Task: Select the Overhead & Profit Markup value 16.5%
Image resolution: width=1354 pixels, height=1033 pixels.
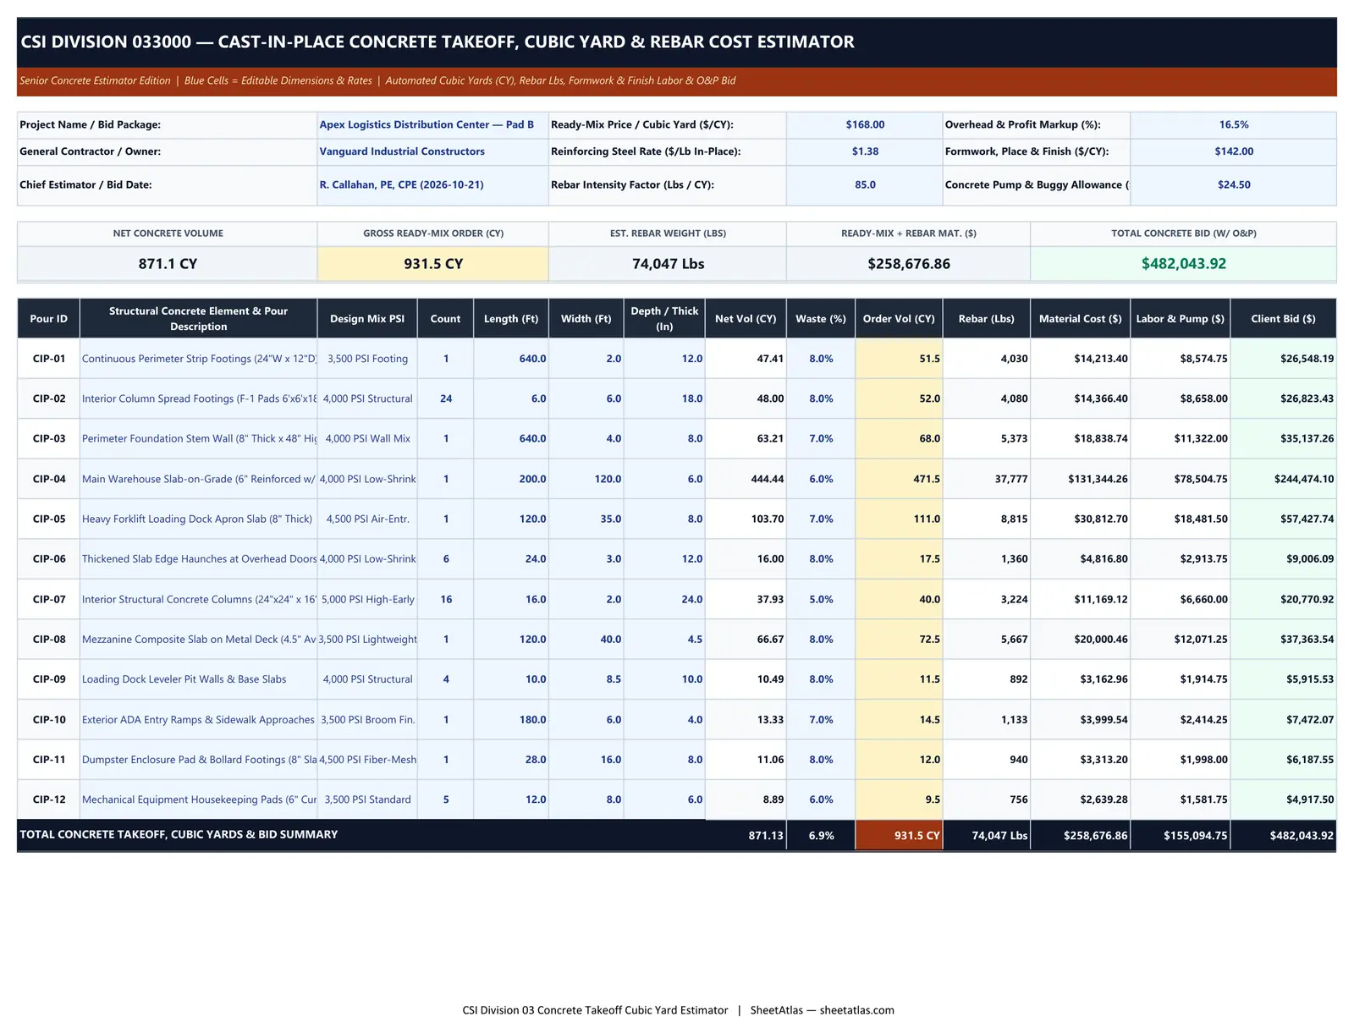Action: pos(1233,124)
